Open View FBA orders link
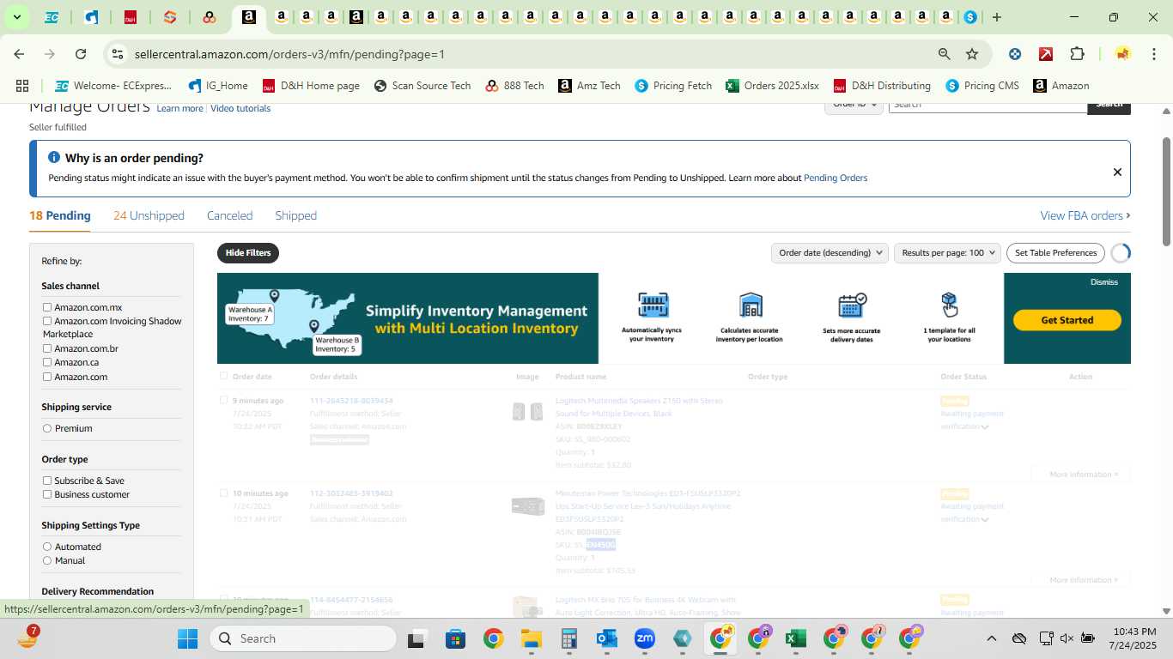The height and width of the screenshot is (659, 1173). pos(1085,215)
